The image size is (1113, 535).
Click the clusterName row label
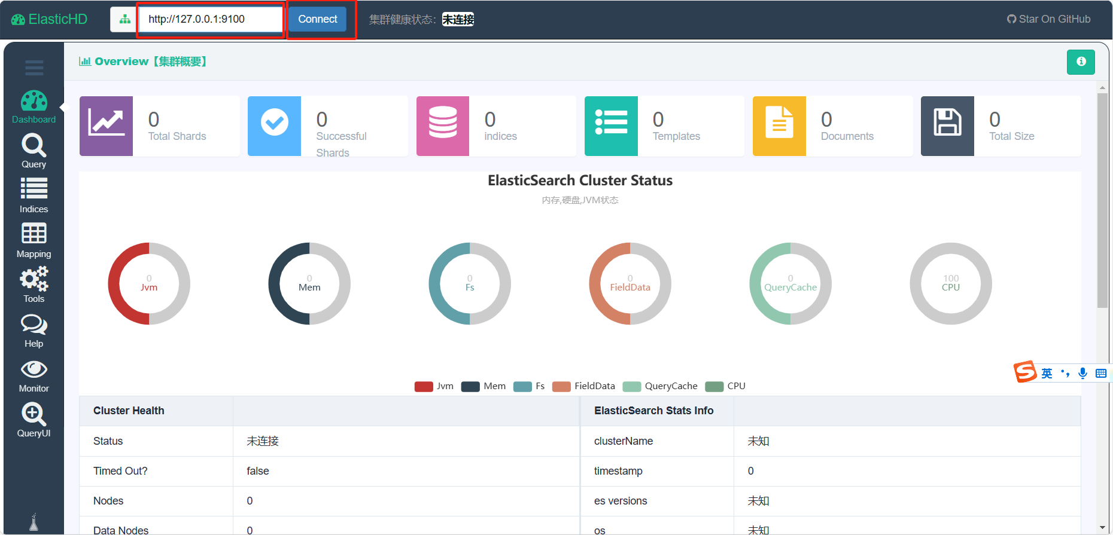[624, 441]
